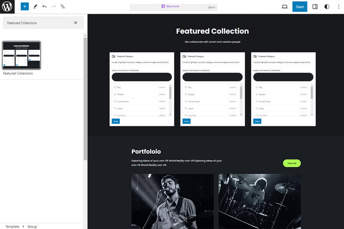Click the Redo arrow icon
The image size is (344, 229).
pyautogui.click(x=53, y=6)
